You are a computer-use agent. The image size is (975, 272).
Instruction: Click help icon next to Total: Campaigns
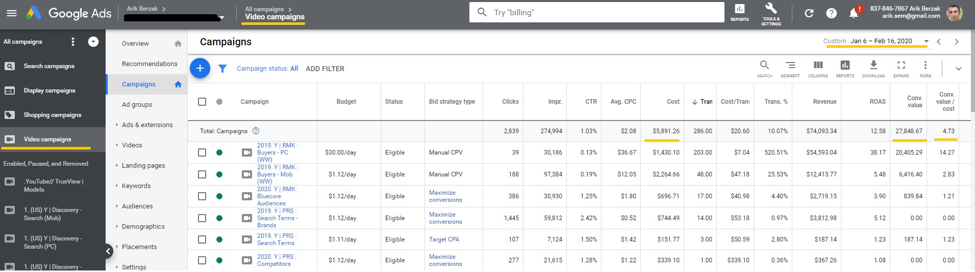pos(256,131)
